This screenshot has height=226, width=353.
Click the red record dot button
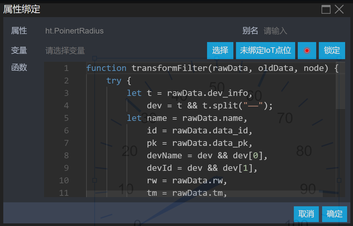click(x=307, y=51)
